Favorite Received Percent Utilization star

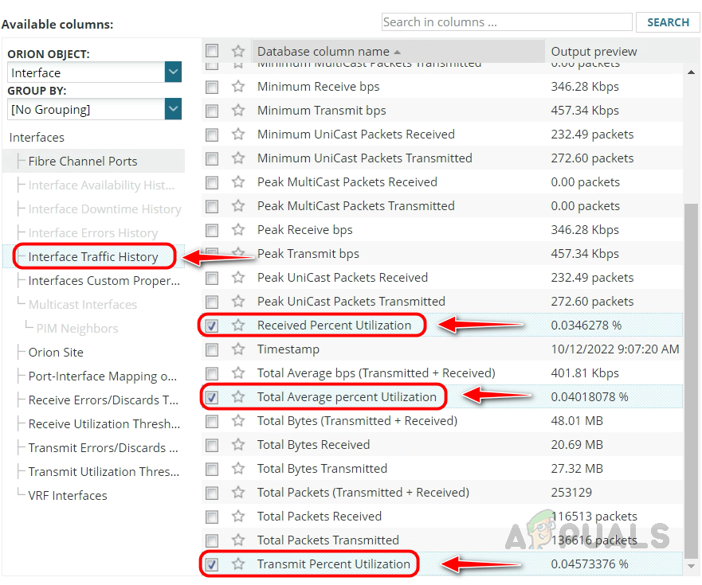pos(238,325)
